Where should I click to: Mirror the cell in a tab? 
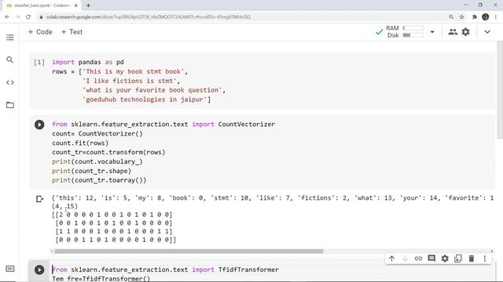pyautogui.click(x=458, y=258)
